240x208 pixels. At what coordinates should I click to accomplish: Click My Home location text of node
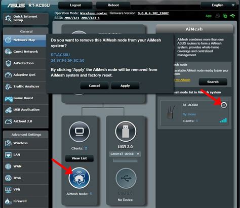(189, 114)
